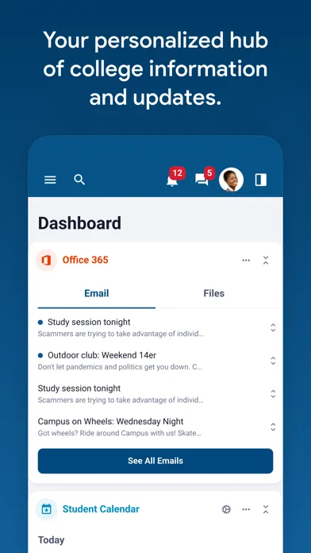Switch to the Files tab
311x553 pixels.
[x=213, y=293]
